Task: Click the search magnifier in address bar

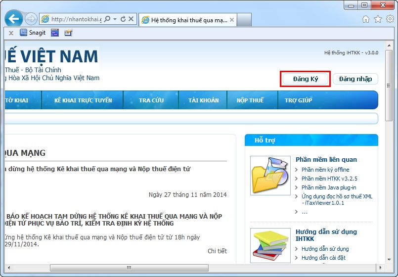Action: click(107, 19)
